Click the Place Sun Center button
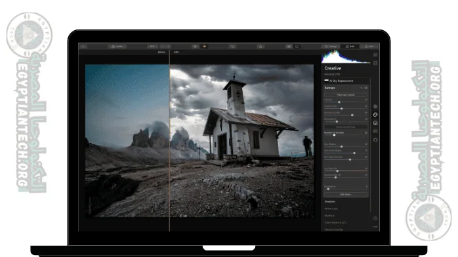 346,95
